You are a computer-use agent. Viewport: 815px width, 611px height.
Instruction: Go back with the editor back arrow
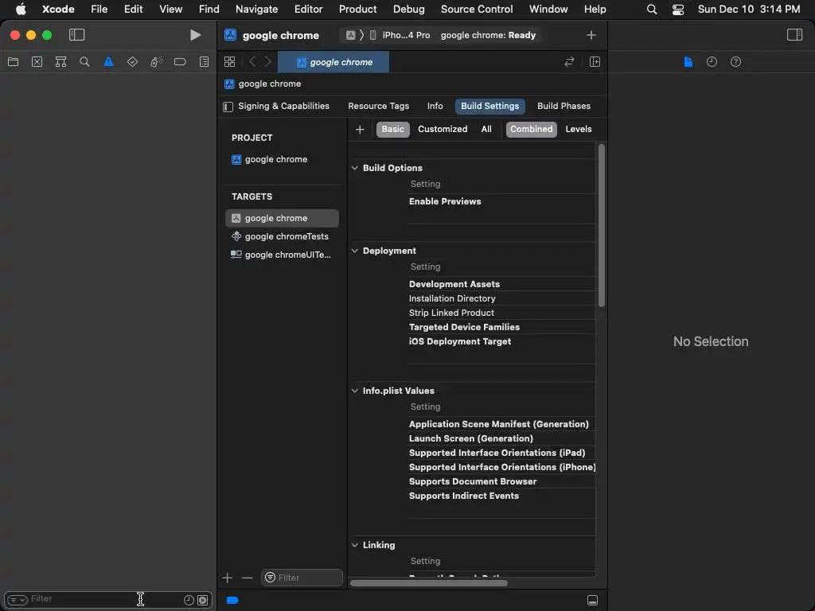click(252, 62)
